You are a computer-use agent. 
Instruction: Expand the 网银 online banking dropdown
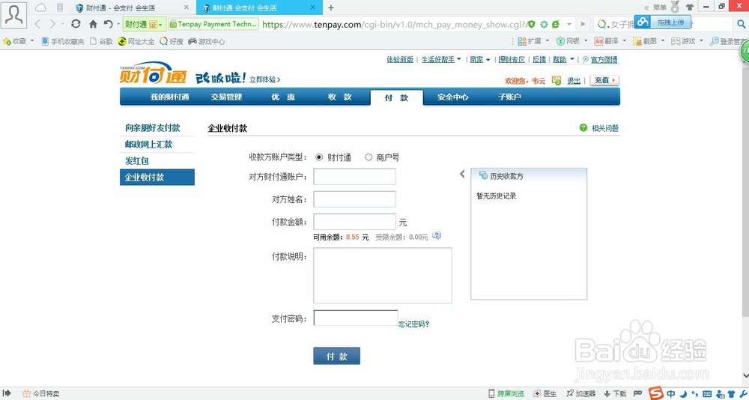586,41
